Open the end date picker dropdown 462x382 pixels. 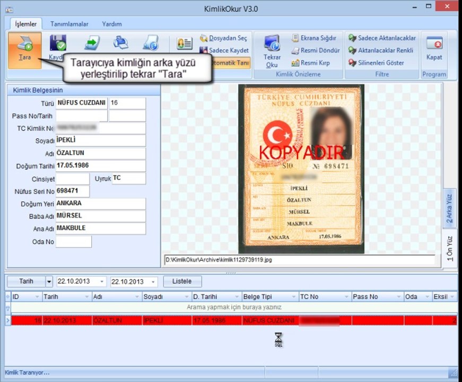pos(153,282)
